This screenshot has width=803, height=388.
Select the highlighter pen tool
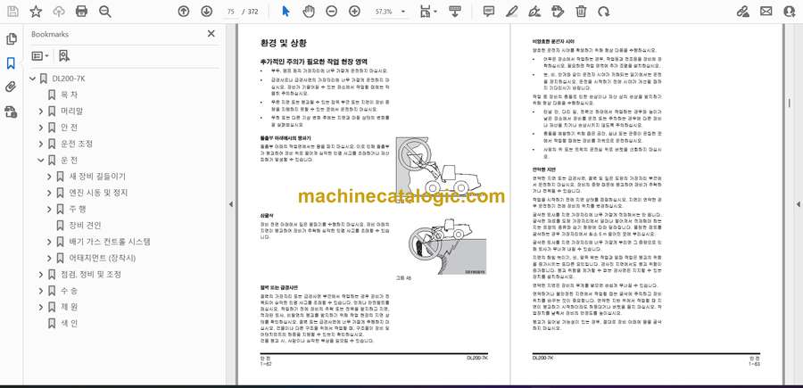511,12
